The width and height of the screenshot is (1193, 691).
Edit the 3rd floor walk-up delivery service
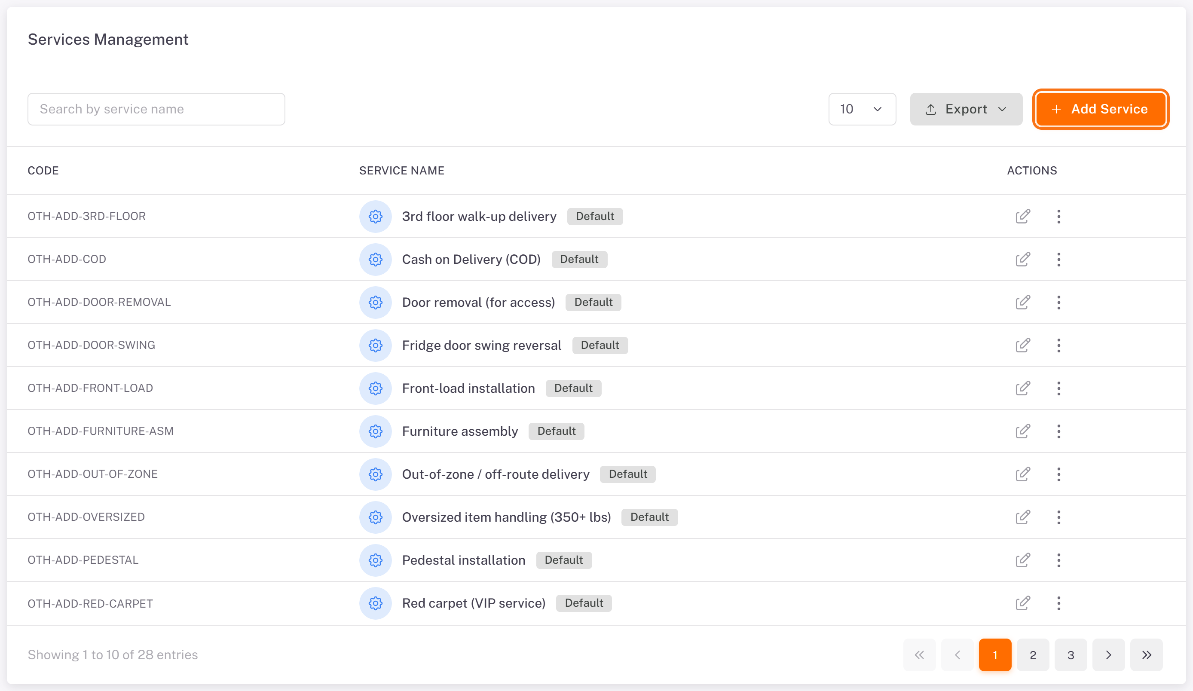pyautogui.click(x=1022, y=216)
